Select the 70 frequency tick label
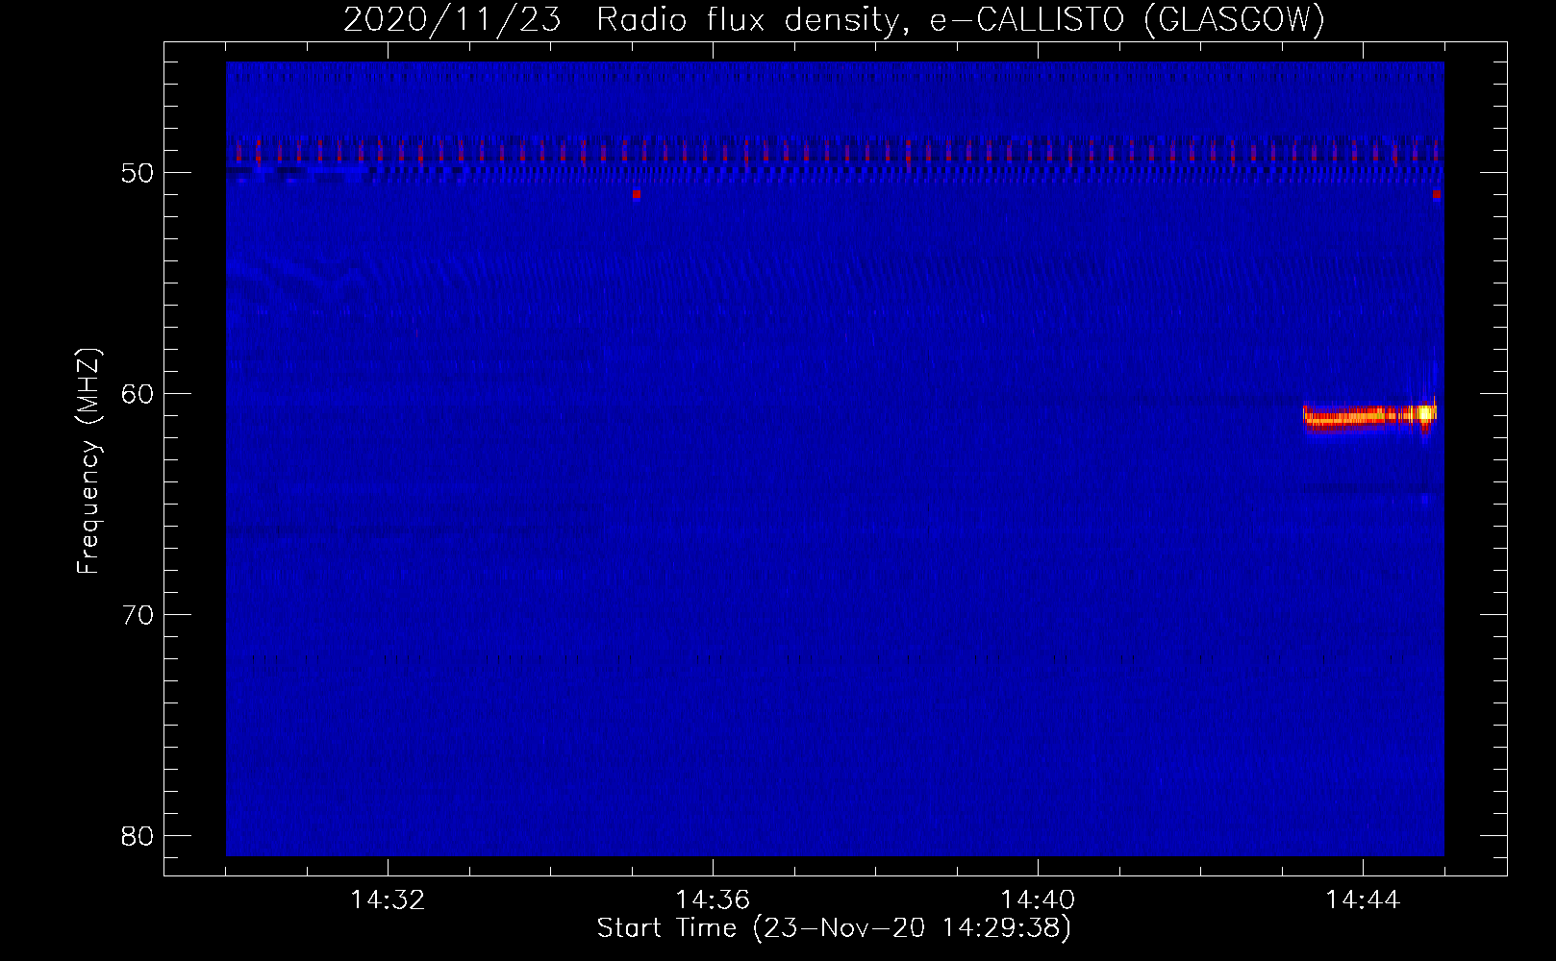Viewport: 1556px width, 961px height. click(x=138, y=615)
